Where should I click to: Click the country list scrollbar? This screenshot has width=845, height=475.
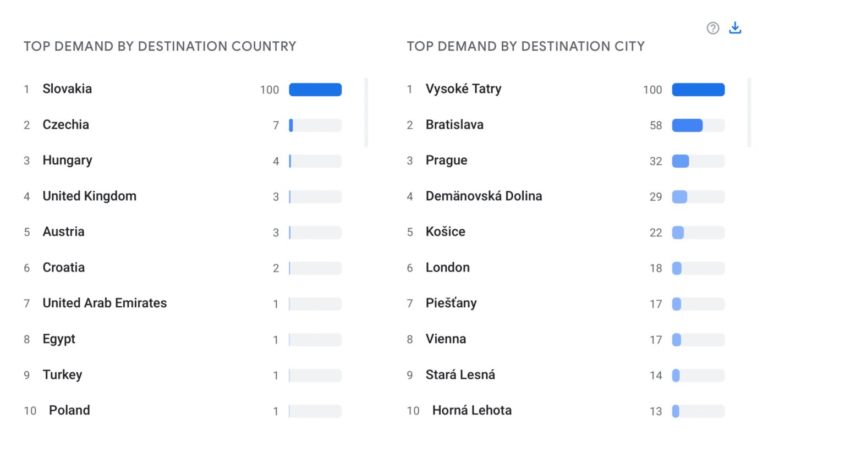point(366,113)
